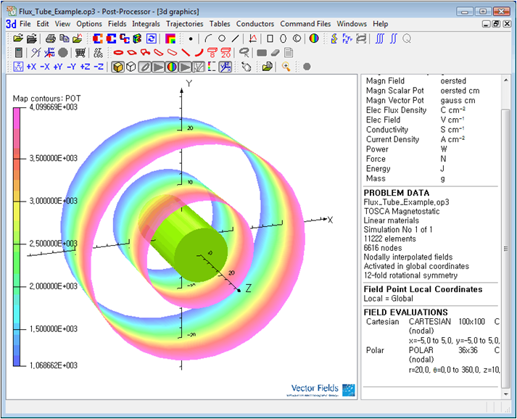Click the Vector Fields logo

click(323, 389)
